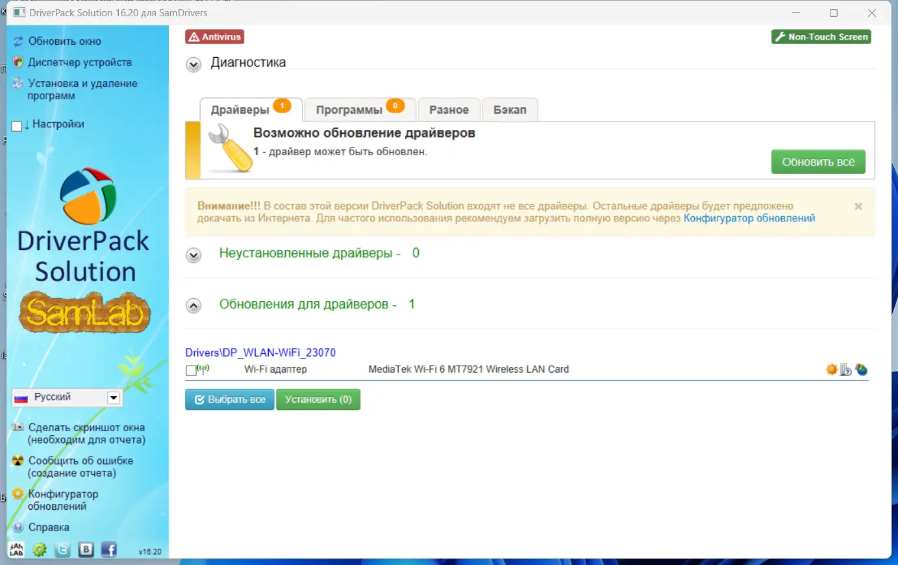
Task: Collapse the Диагностика section chevron
Action: pyautogui.click(x=193, y=65)
